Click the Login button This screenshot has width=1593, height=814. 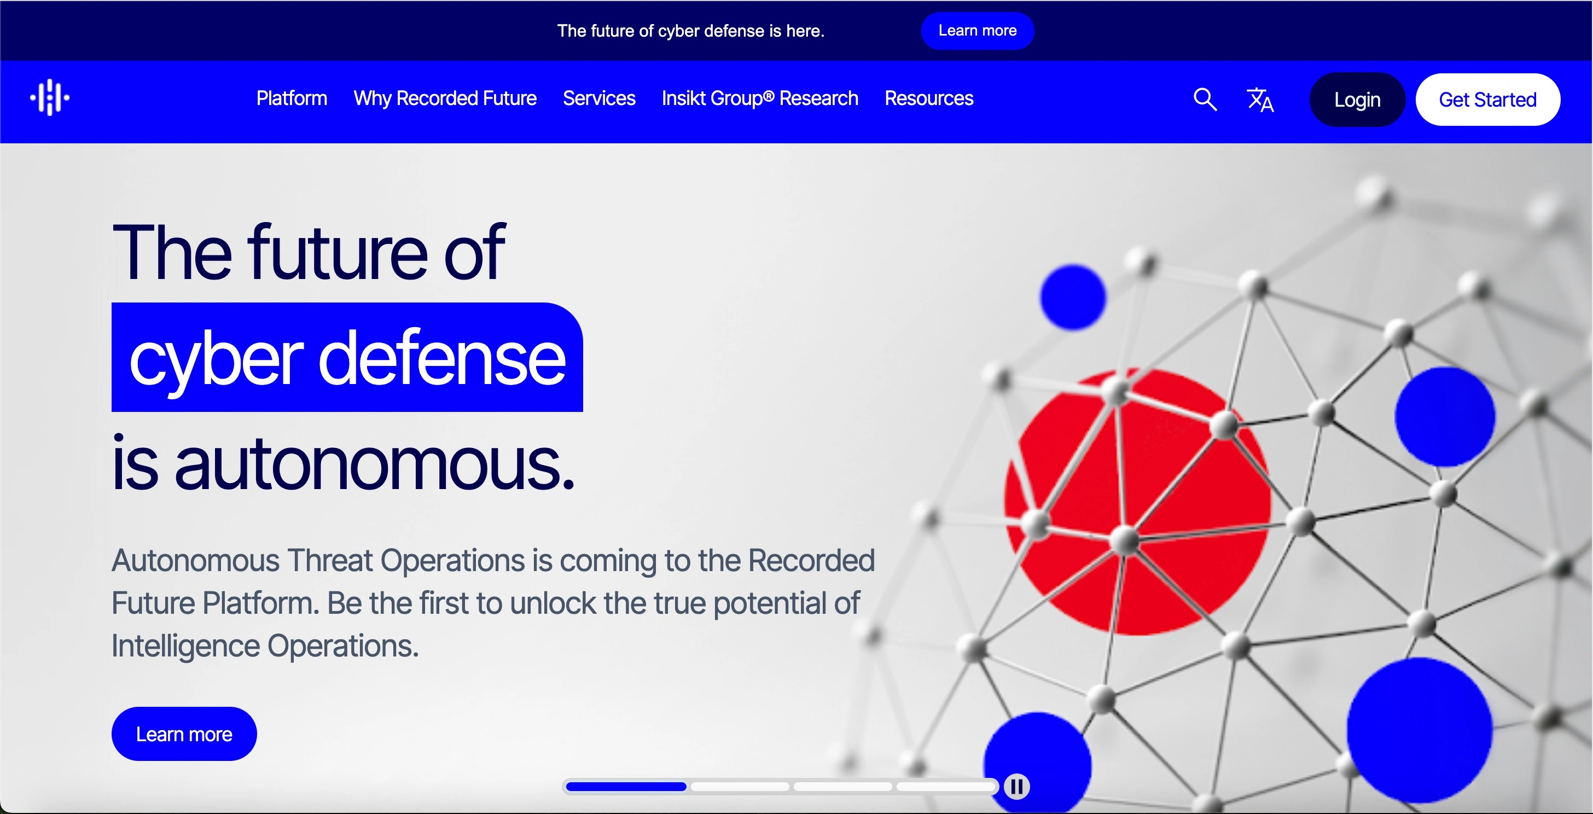click(x=1357, y=99)
